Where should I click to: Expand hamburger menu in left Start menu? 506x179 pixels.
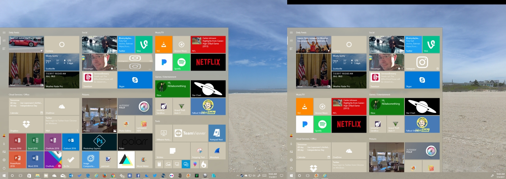(x=4, y=33)
